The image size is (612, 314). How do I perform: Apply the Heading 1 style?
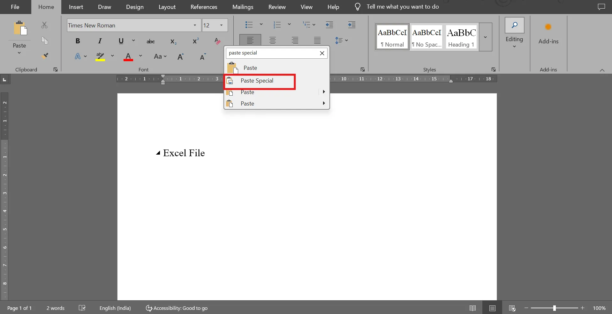pyautogui.click(x=461, y=37)
